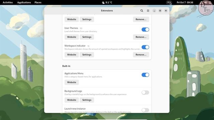Open the Applications menu in top bar
This screenshot has height=120, width=214.
[x=24, y=2]
